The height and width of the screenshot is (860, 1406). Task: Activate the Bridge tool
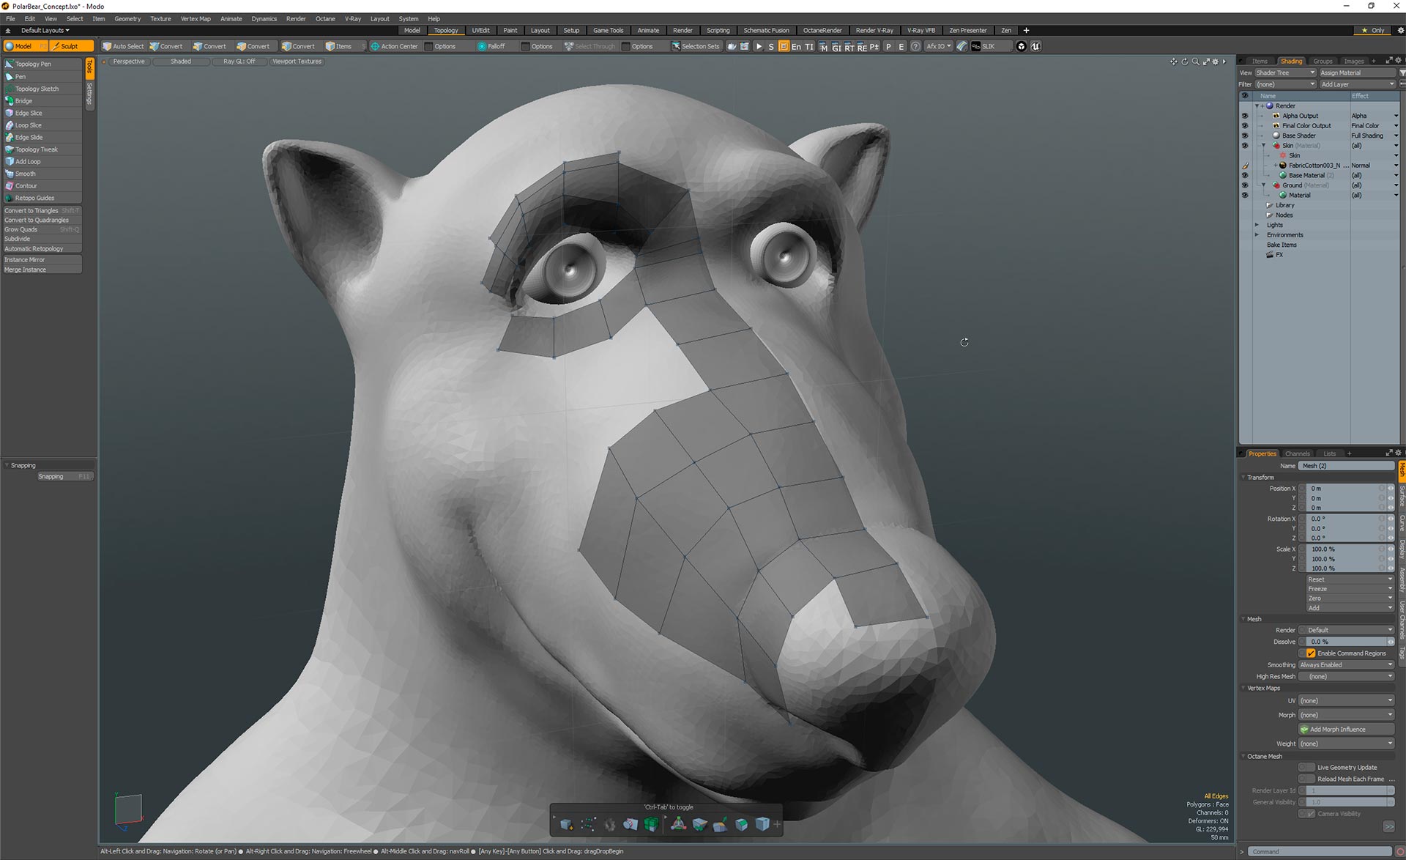pos(23,101)
